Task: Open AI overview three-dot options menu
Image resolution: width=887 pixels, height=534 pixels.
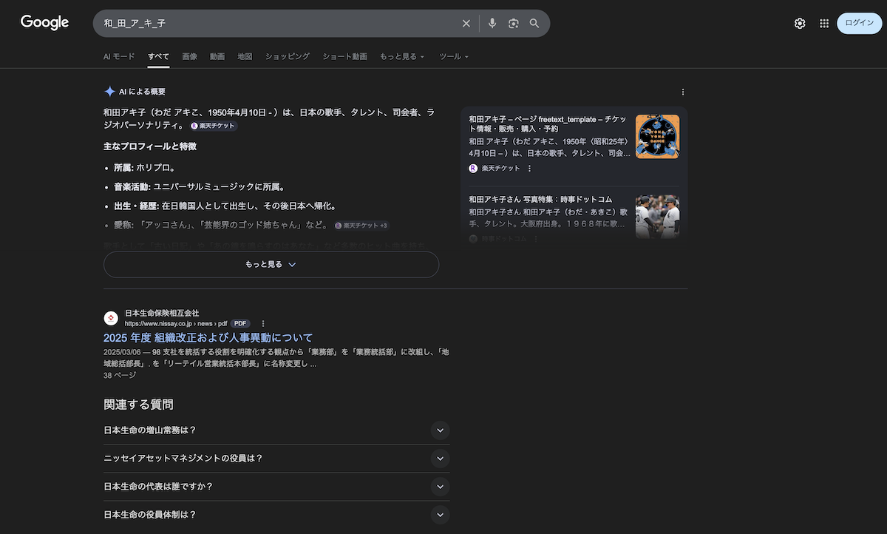Action: coord(683,92)
